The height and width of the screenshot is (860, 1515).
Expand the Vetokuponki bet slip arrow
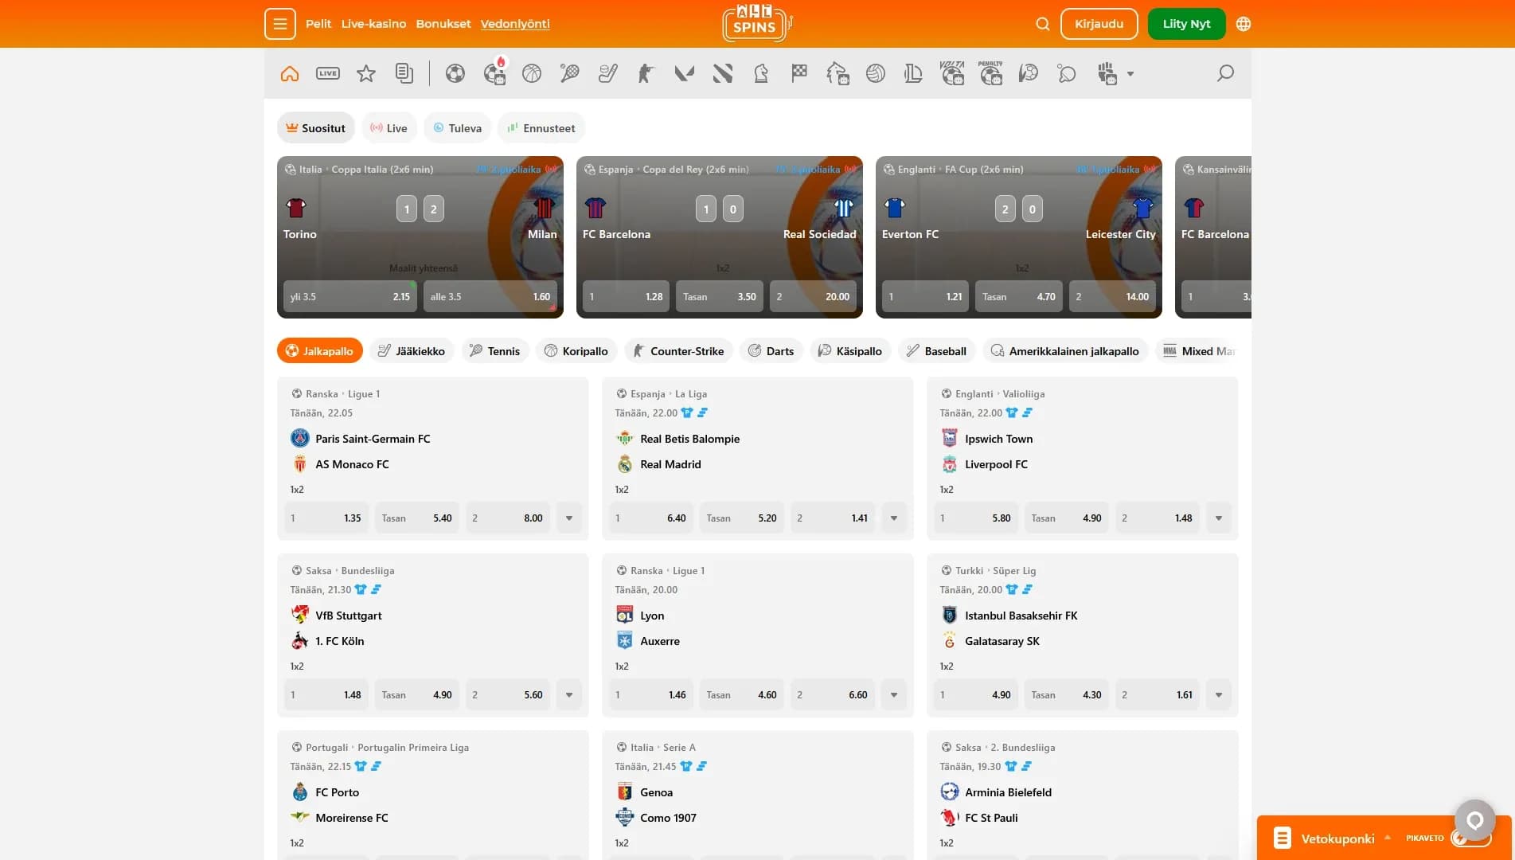coord(1388,838)
